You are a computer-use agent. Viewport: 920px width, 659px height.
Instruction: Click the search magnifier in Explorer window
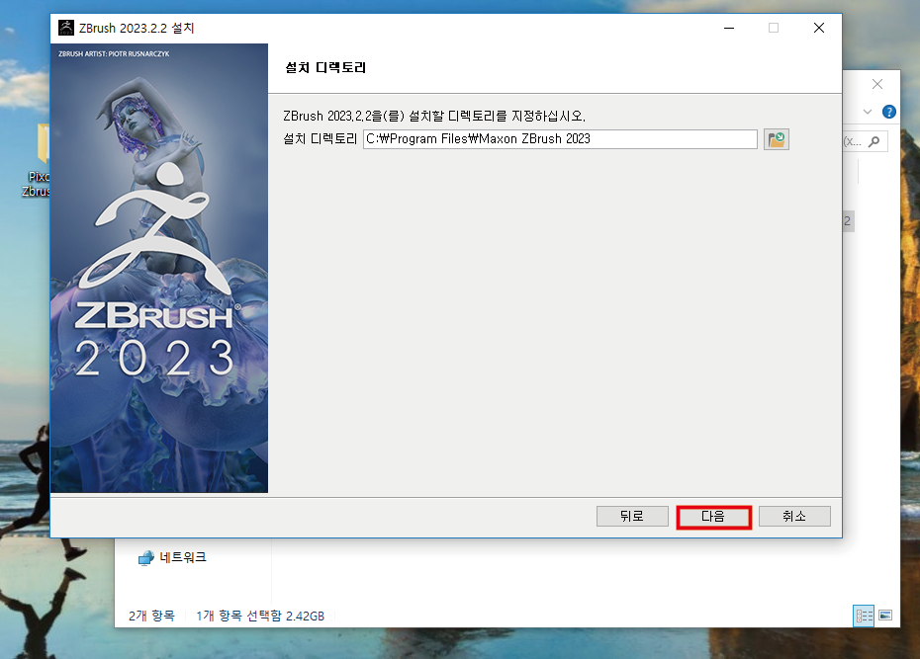874,141
